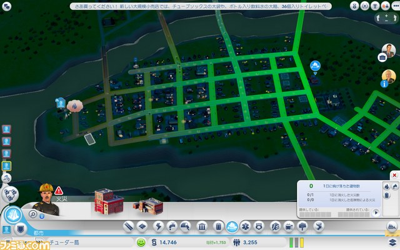This screenshot has width=400, height=250.
Task: Open the Government buildings menu
Action: [202, 226]
